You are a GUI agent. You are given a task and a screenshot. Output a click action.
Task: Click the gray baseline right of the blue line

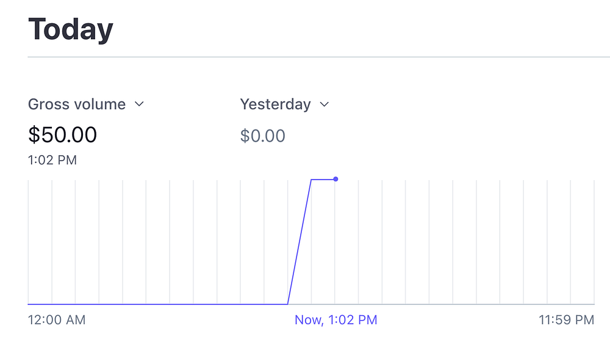coord(464,304)
